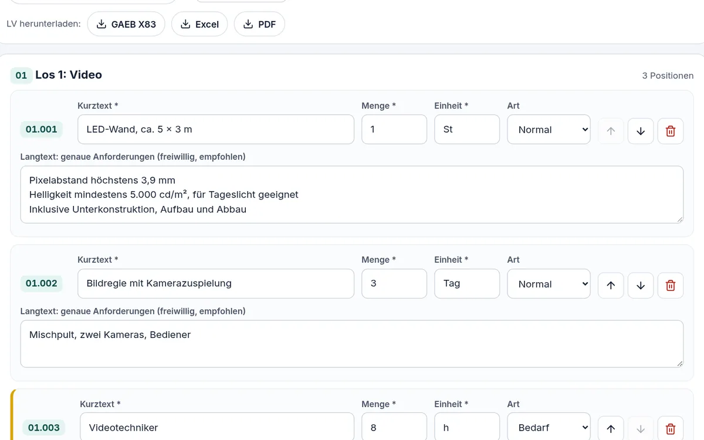Click position number badge 01.002
704x440 pixels.
tap(41, 283)
